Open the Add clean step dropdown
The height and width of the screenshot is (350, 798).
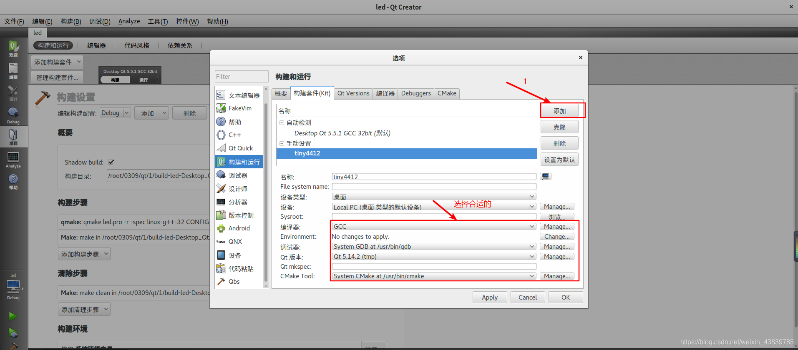pyautogui.click(x=84, y=310)
